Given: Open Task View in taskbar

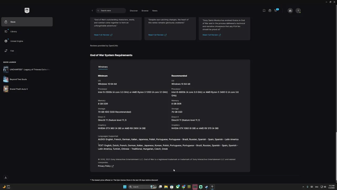Looking at the screenshot, I should pyautogui.click(x=160, y=187).
